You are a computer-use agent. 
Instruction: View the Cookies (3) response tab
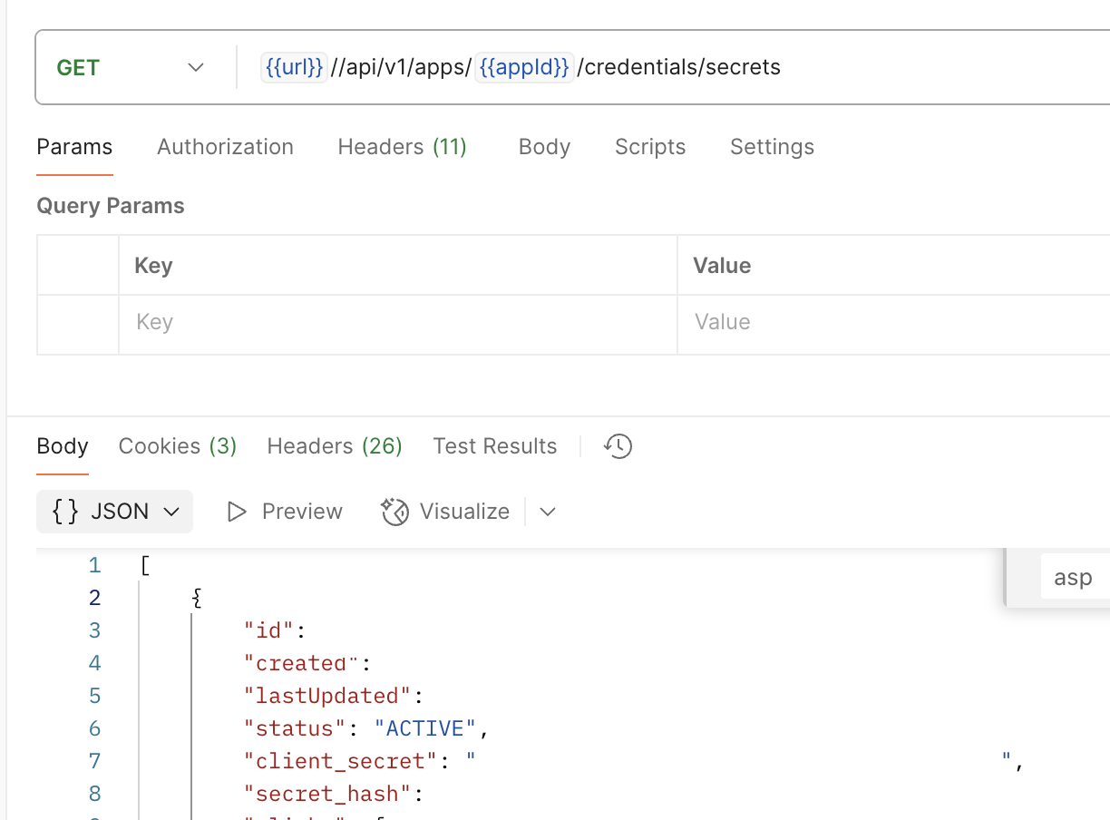click(177, 445)
